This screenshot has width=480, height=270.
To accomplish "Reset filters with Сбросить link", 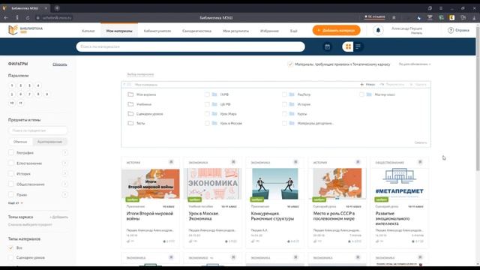I will pyautogui.click(x=60, y=64).
